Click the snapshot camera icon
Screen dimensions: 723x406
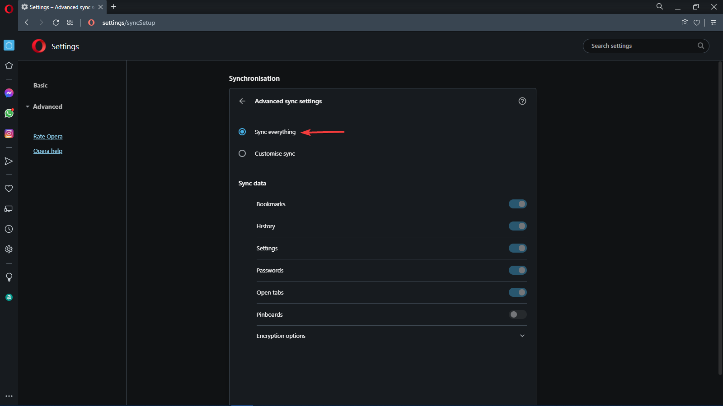coord(685,23)
